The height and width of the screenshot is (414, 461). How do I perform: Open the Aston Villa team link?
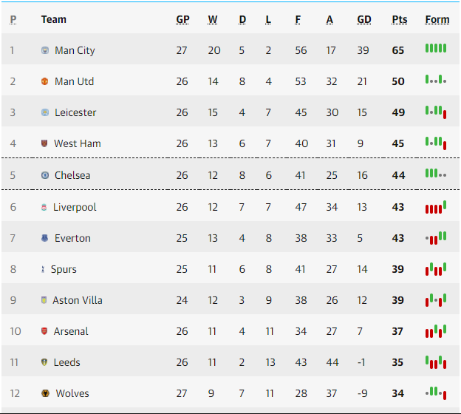click(x=78, y=300)
